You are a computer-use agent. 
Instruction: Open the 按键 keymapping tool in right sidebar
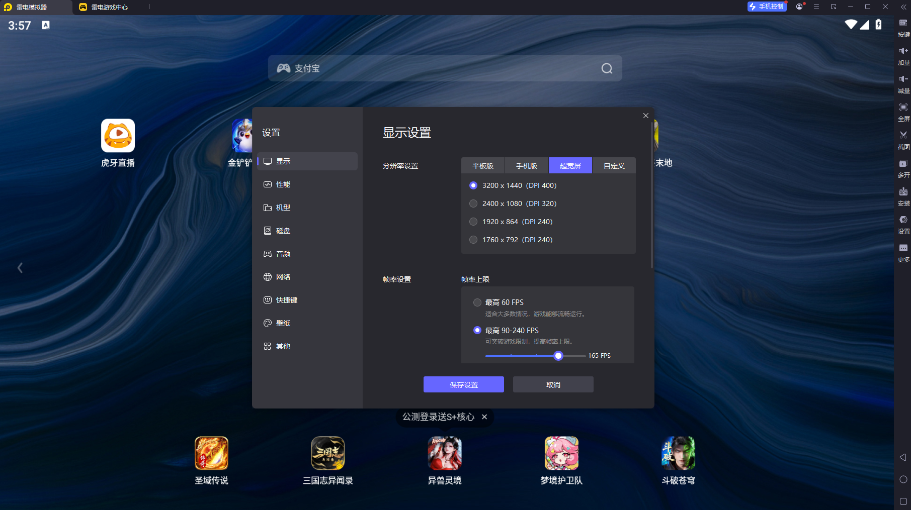903,28
